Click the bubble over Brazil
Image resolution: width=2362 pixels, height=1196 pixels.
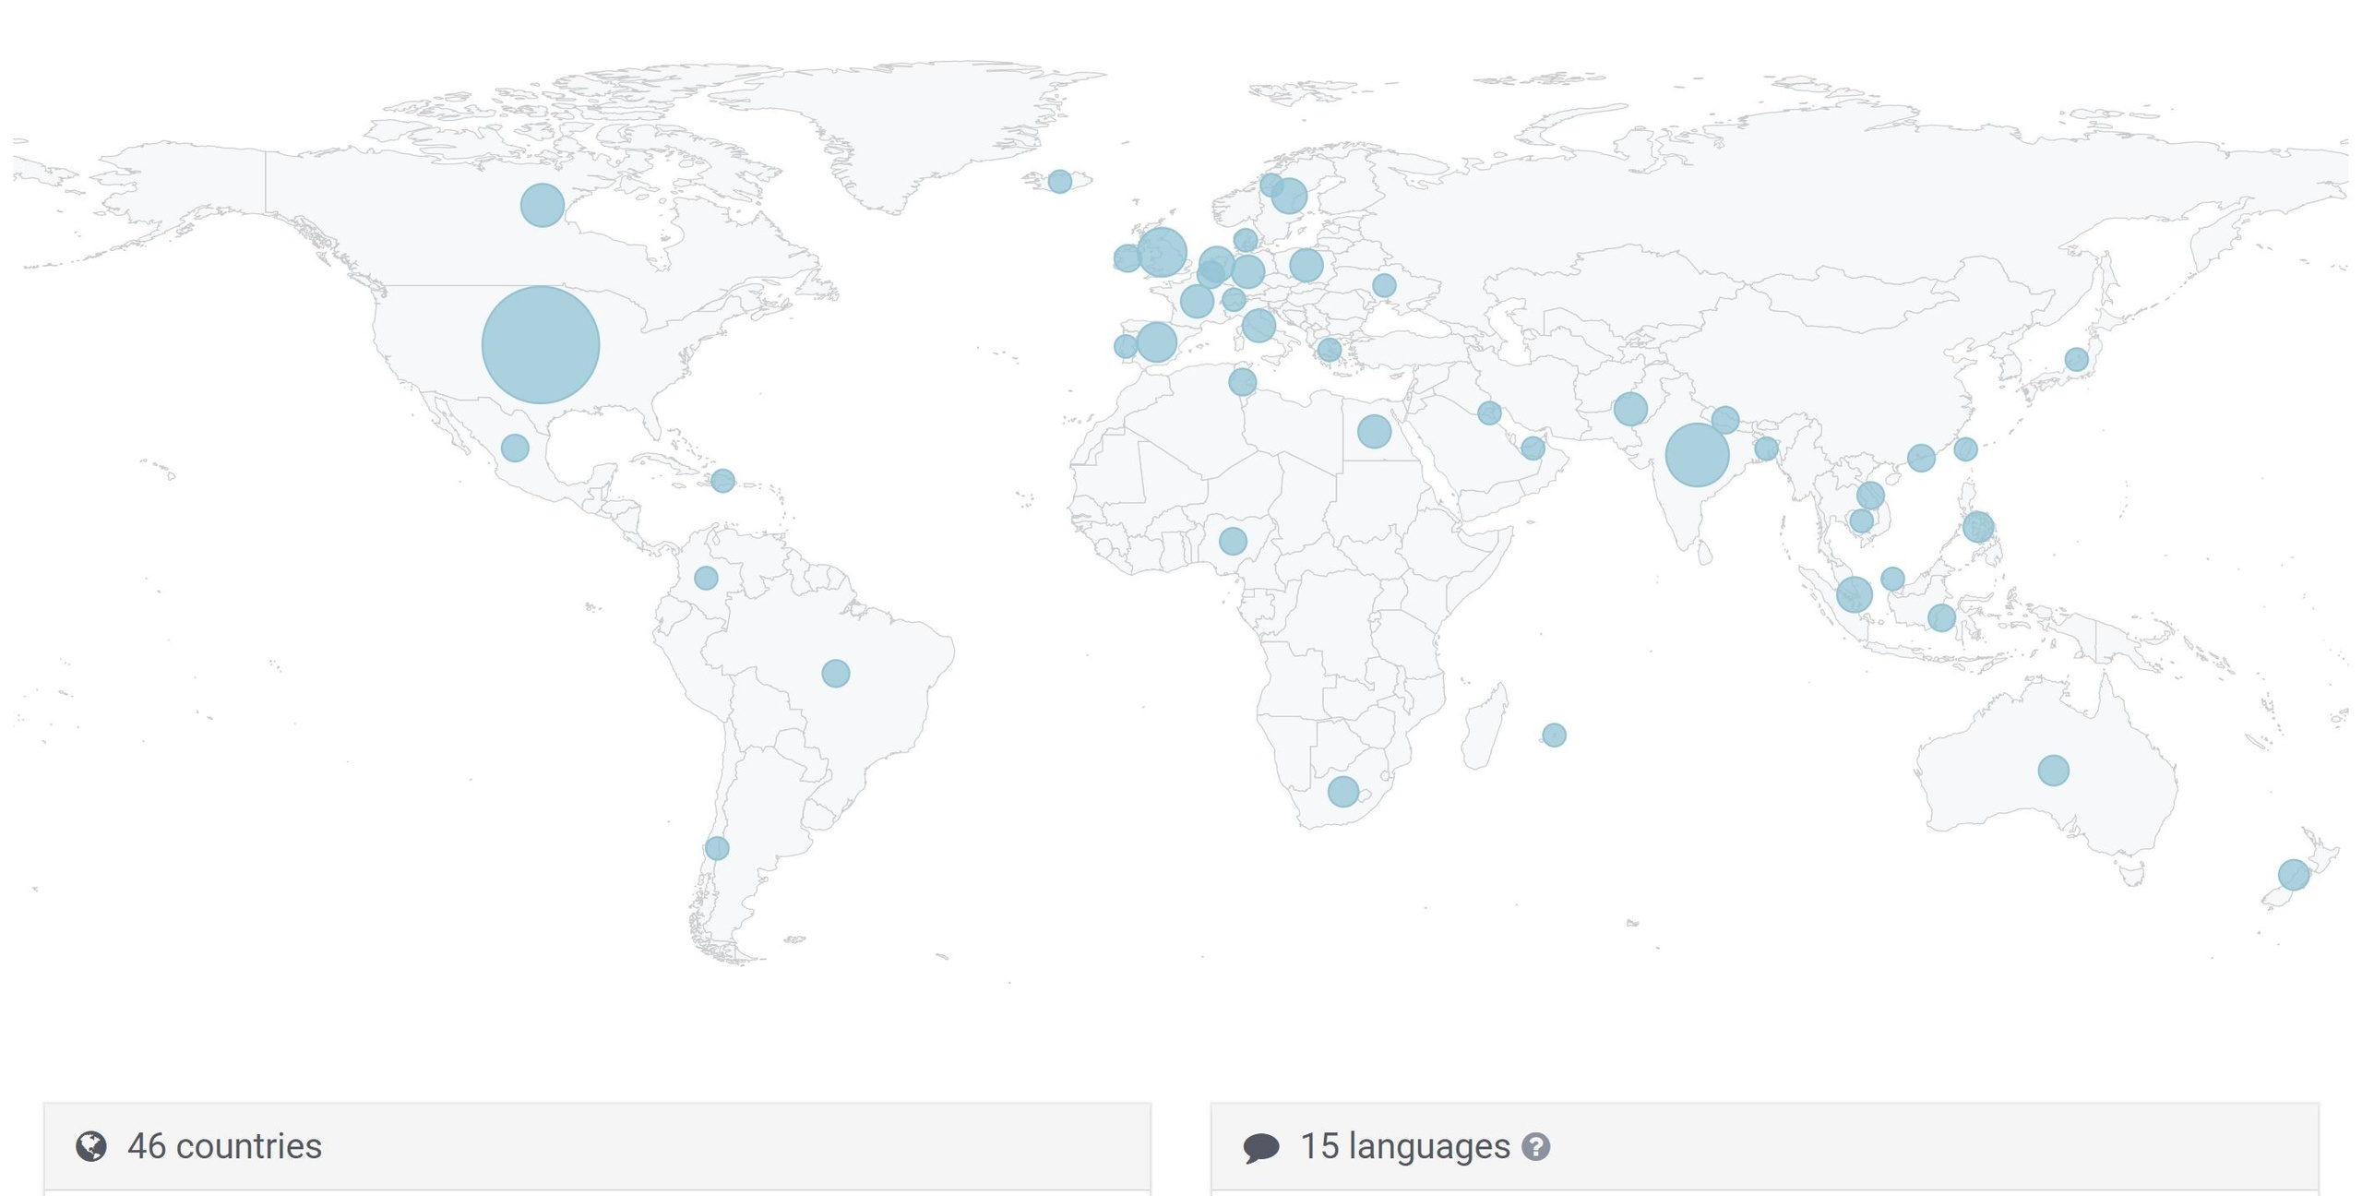[x=835, y=673]
